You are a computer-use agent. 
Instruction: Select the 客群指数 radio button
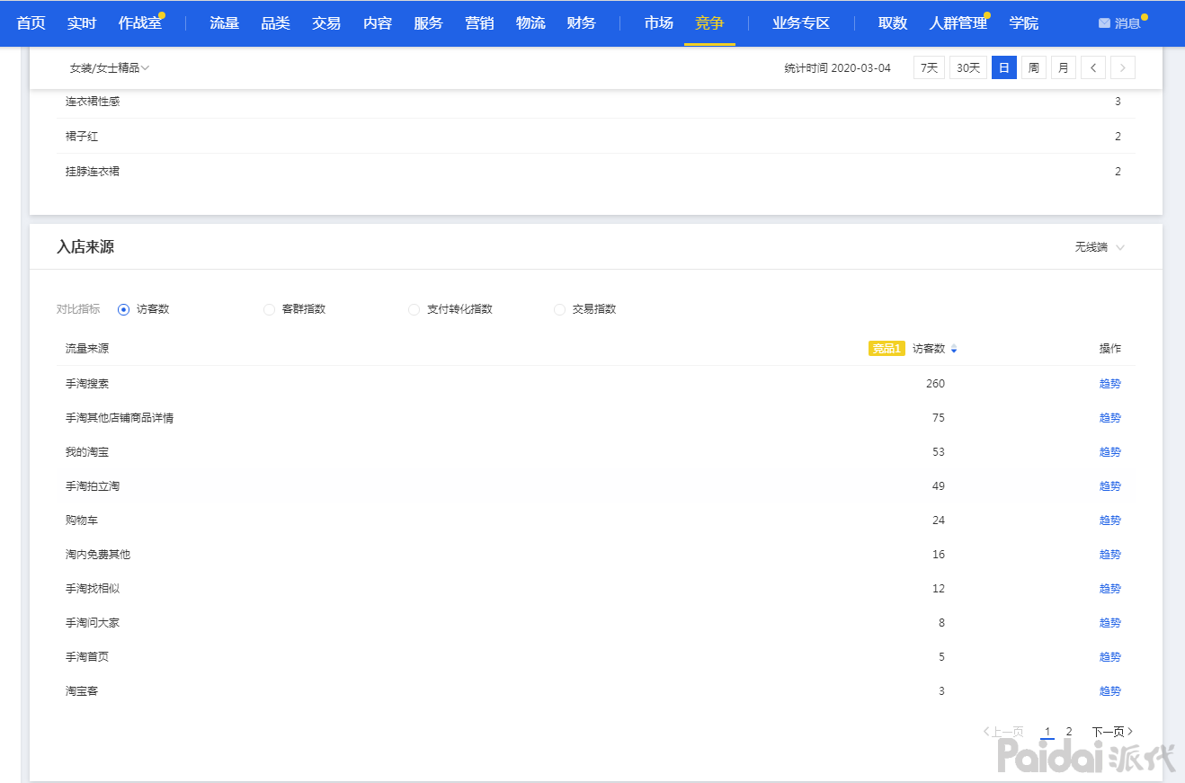coord(269,309)
